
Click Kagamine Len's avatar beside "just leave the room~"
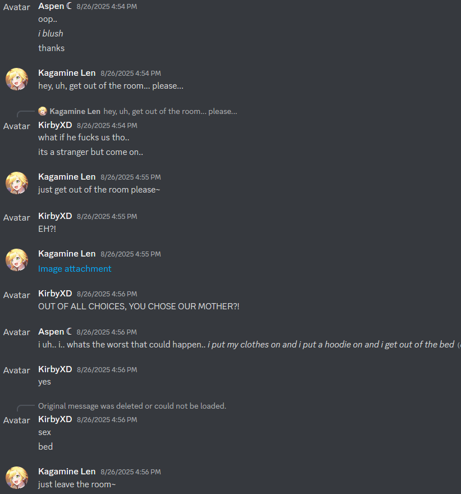17,478
